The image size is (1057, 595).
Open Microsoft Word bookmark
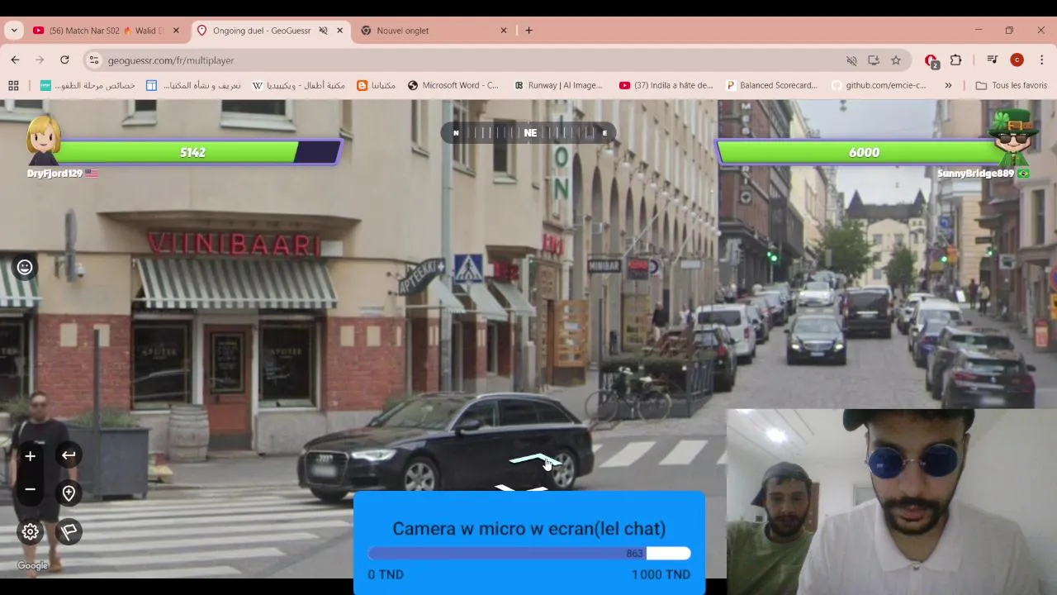click(x=453, y=85)
